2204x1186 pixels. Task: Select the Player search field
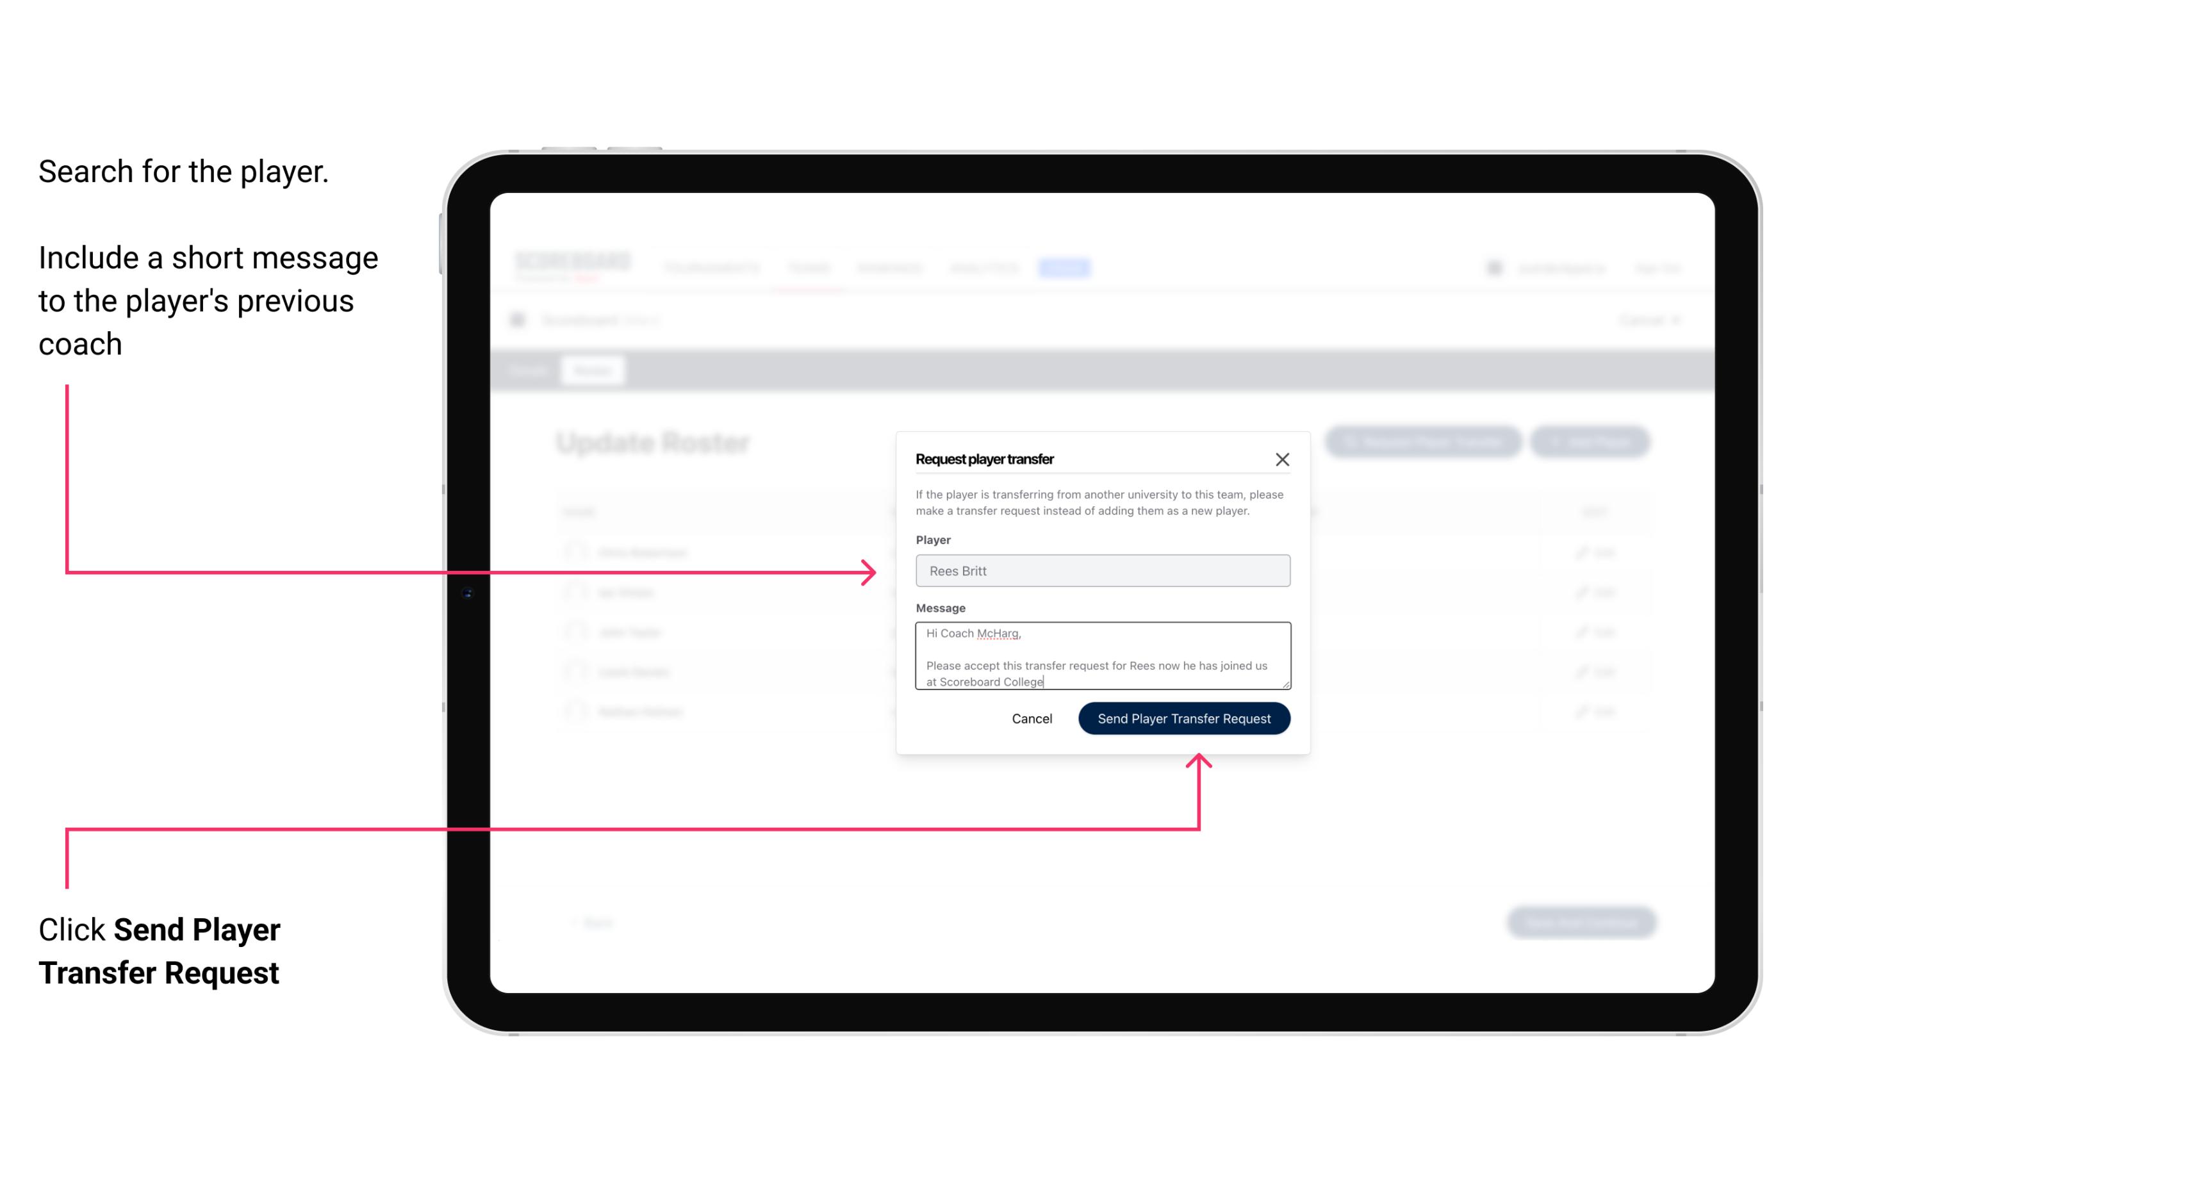coord(1101,571)
